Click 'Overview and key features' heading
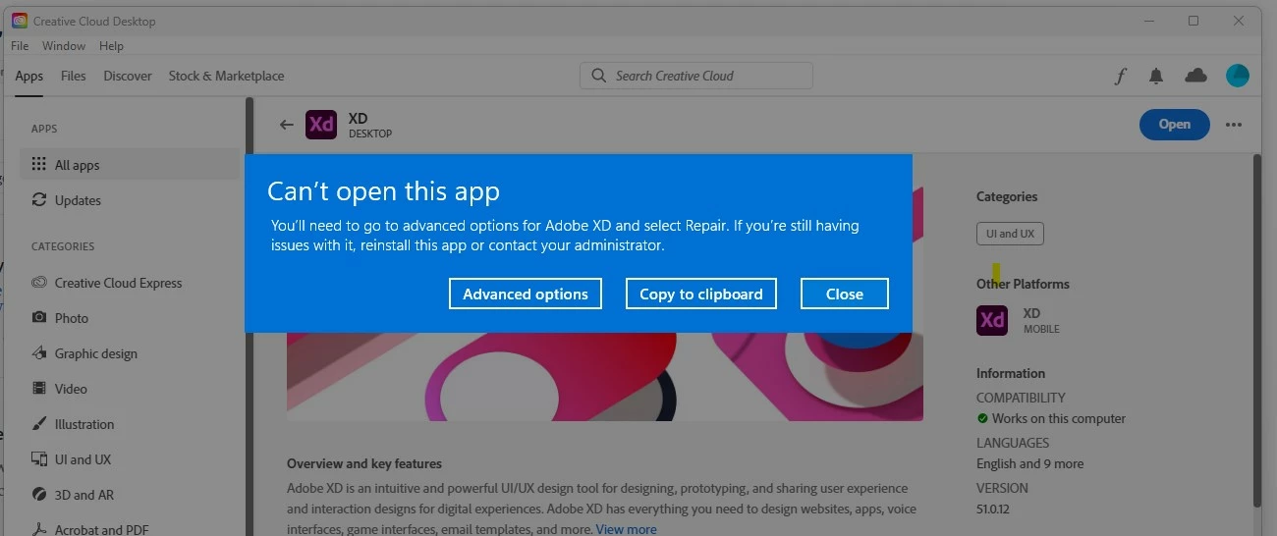 pyautogui.click(x=364, y=463)
